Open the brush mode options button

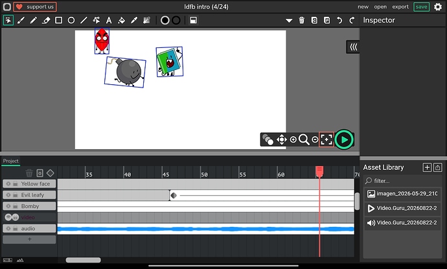[x=193, y=20]
